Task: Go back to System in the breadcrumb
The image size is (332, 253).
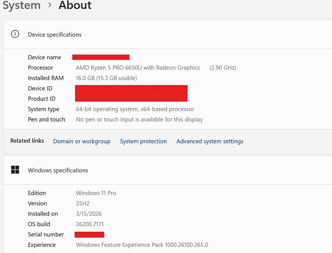Action: [x=22, y=5]
